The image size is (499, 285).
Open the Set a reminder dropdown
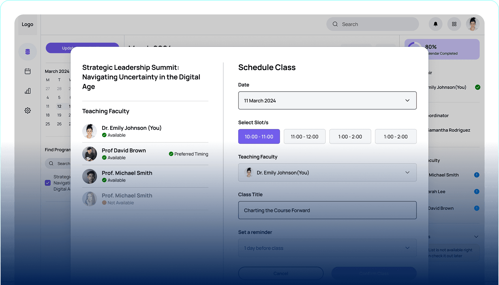327,248
